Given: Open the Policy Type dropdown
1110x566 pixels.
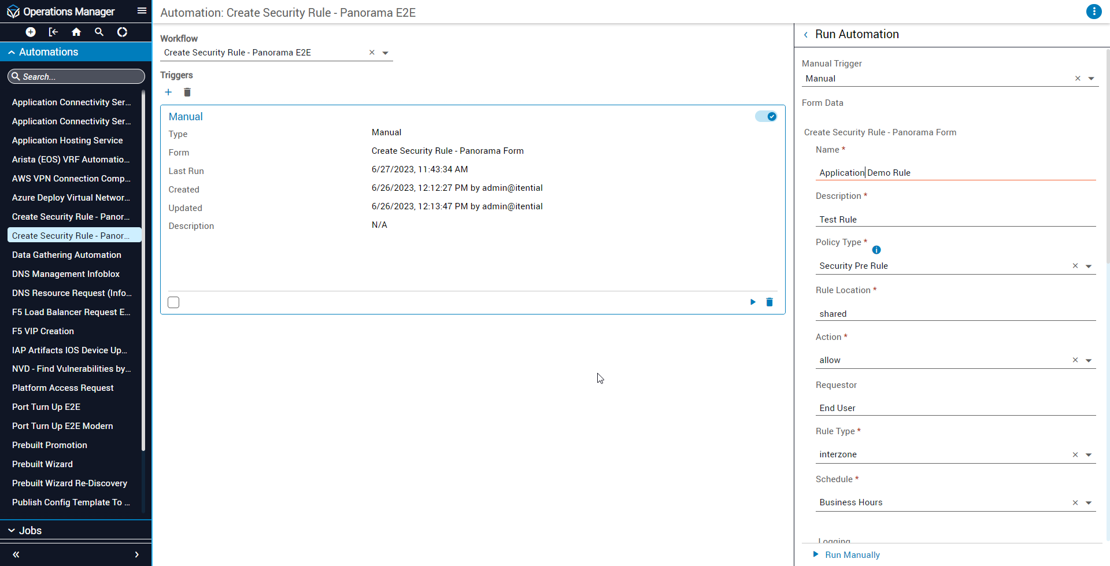Looking at the screenshot, I should (1089, 267).
